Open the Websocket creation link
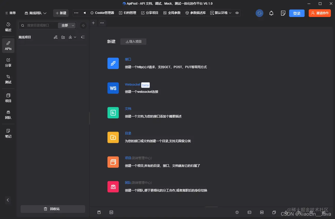 [132, 84]
